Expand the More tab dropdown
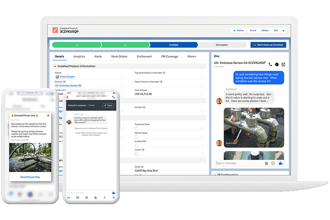Image resolution: width=330 pixels, height=220 pixels. (192, 57)
